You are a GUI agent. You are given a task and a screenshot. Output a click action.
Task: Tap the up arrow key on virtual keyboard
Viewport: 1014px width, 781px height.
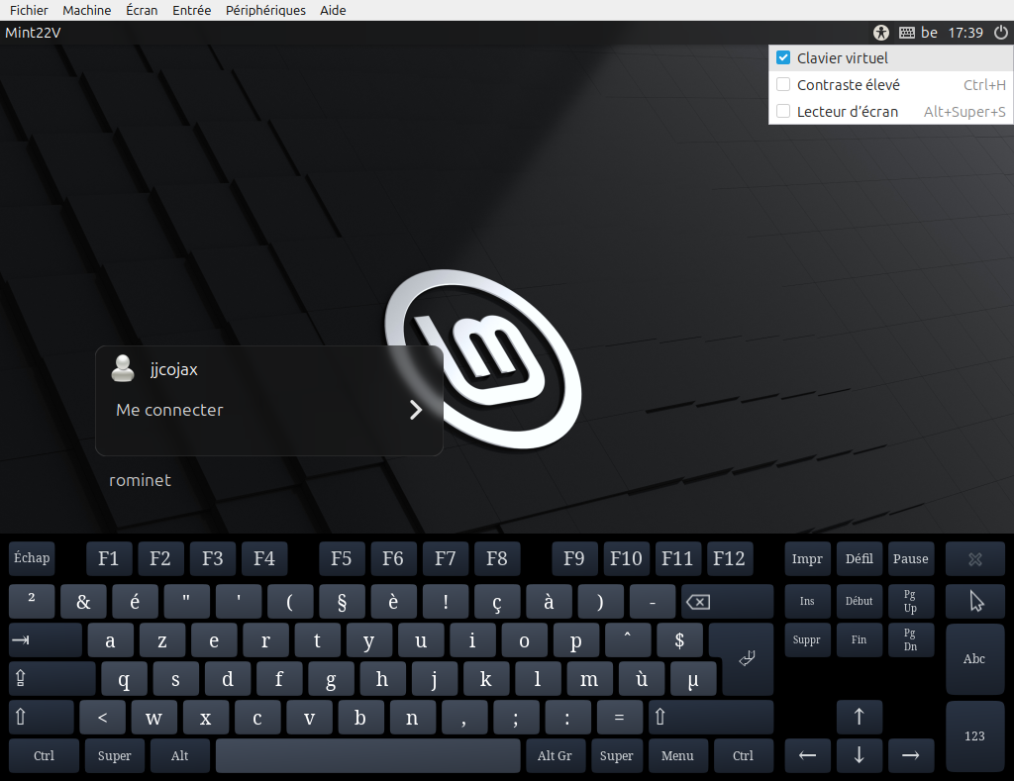[859, 717]
